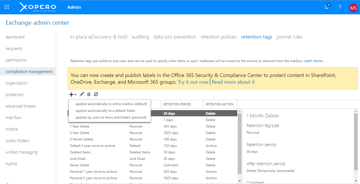Delete tag using the trash icon
360x184 pixels.
89,94
